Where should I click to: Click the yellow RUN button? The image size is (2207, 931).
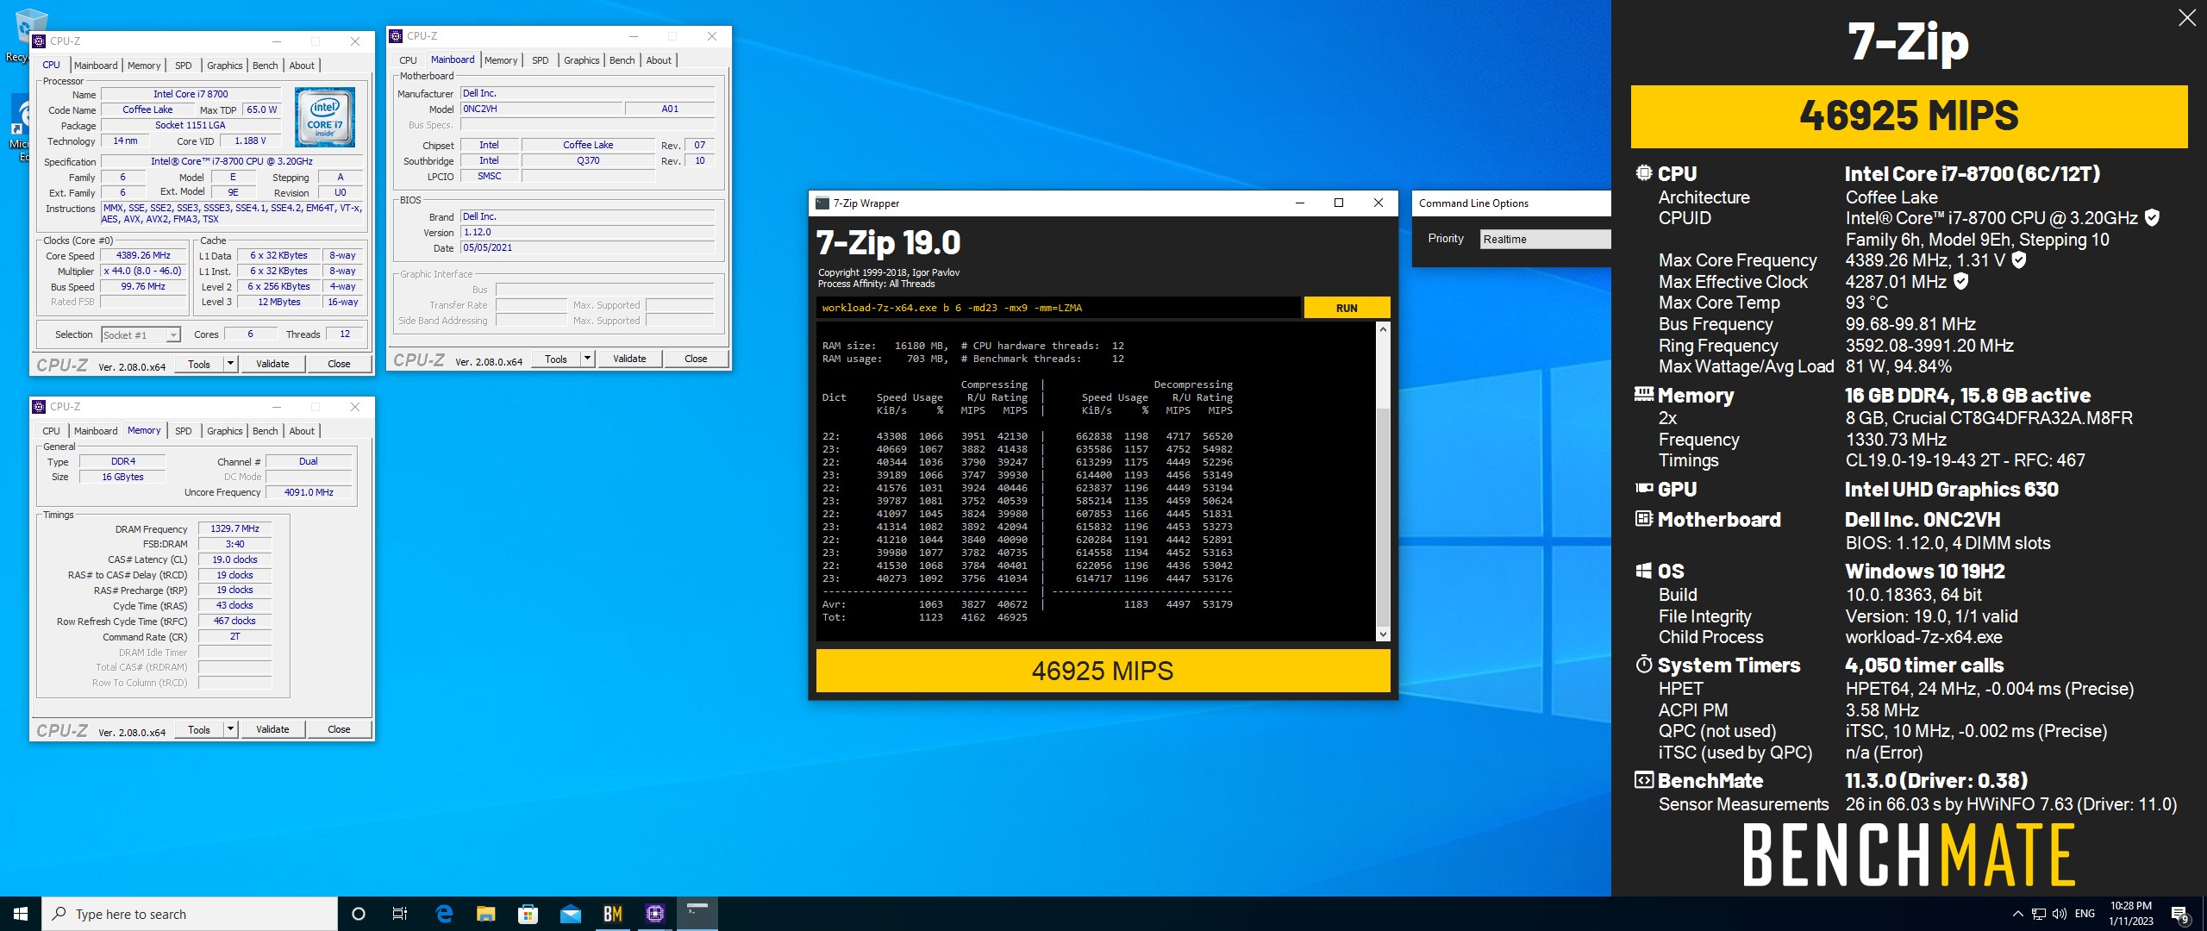pos(1347,308)
